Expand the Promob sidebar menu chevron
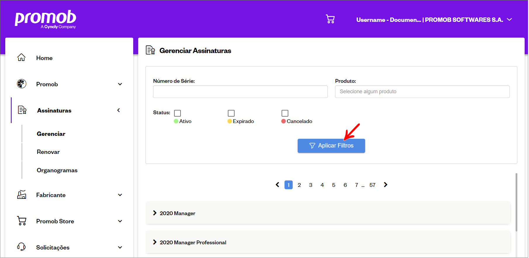The width and height of the screenshot is (529, 258). (120, 84)
